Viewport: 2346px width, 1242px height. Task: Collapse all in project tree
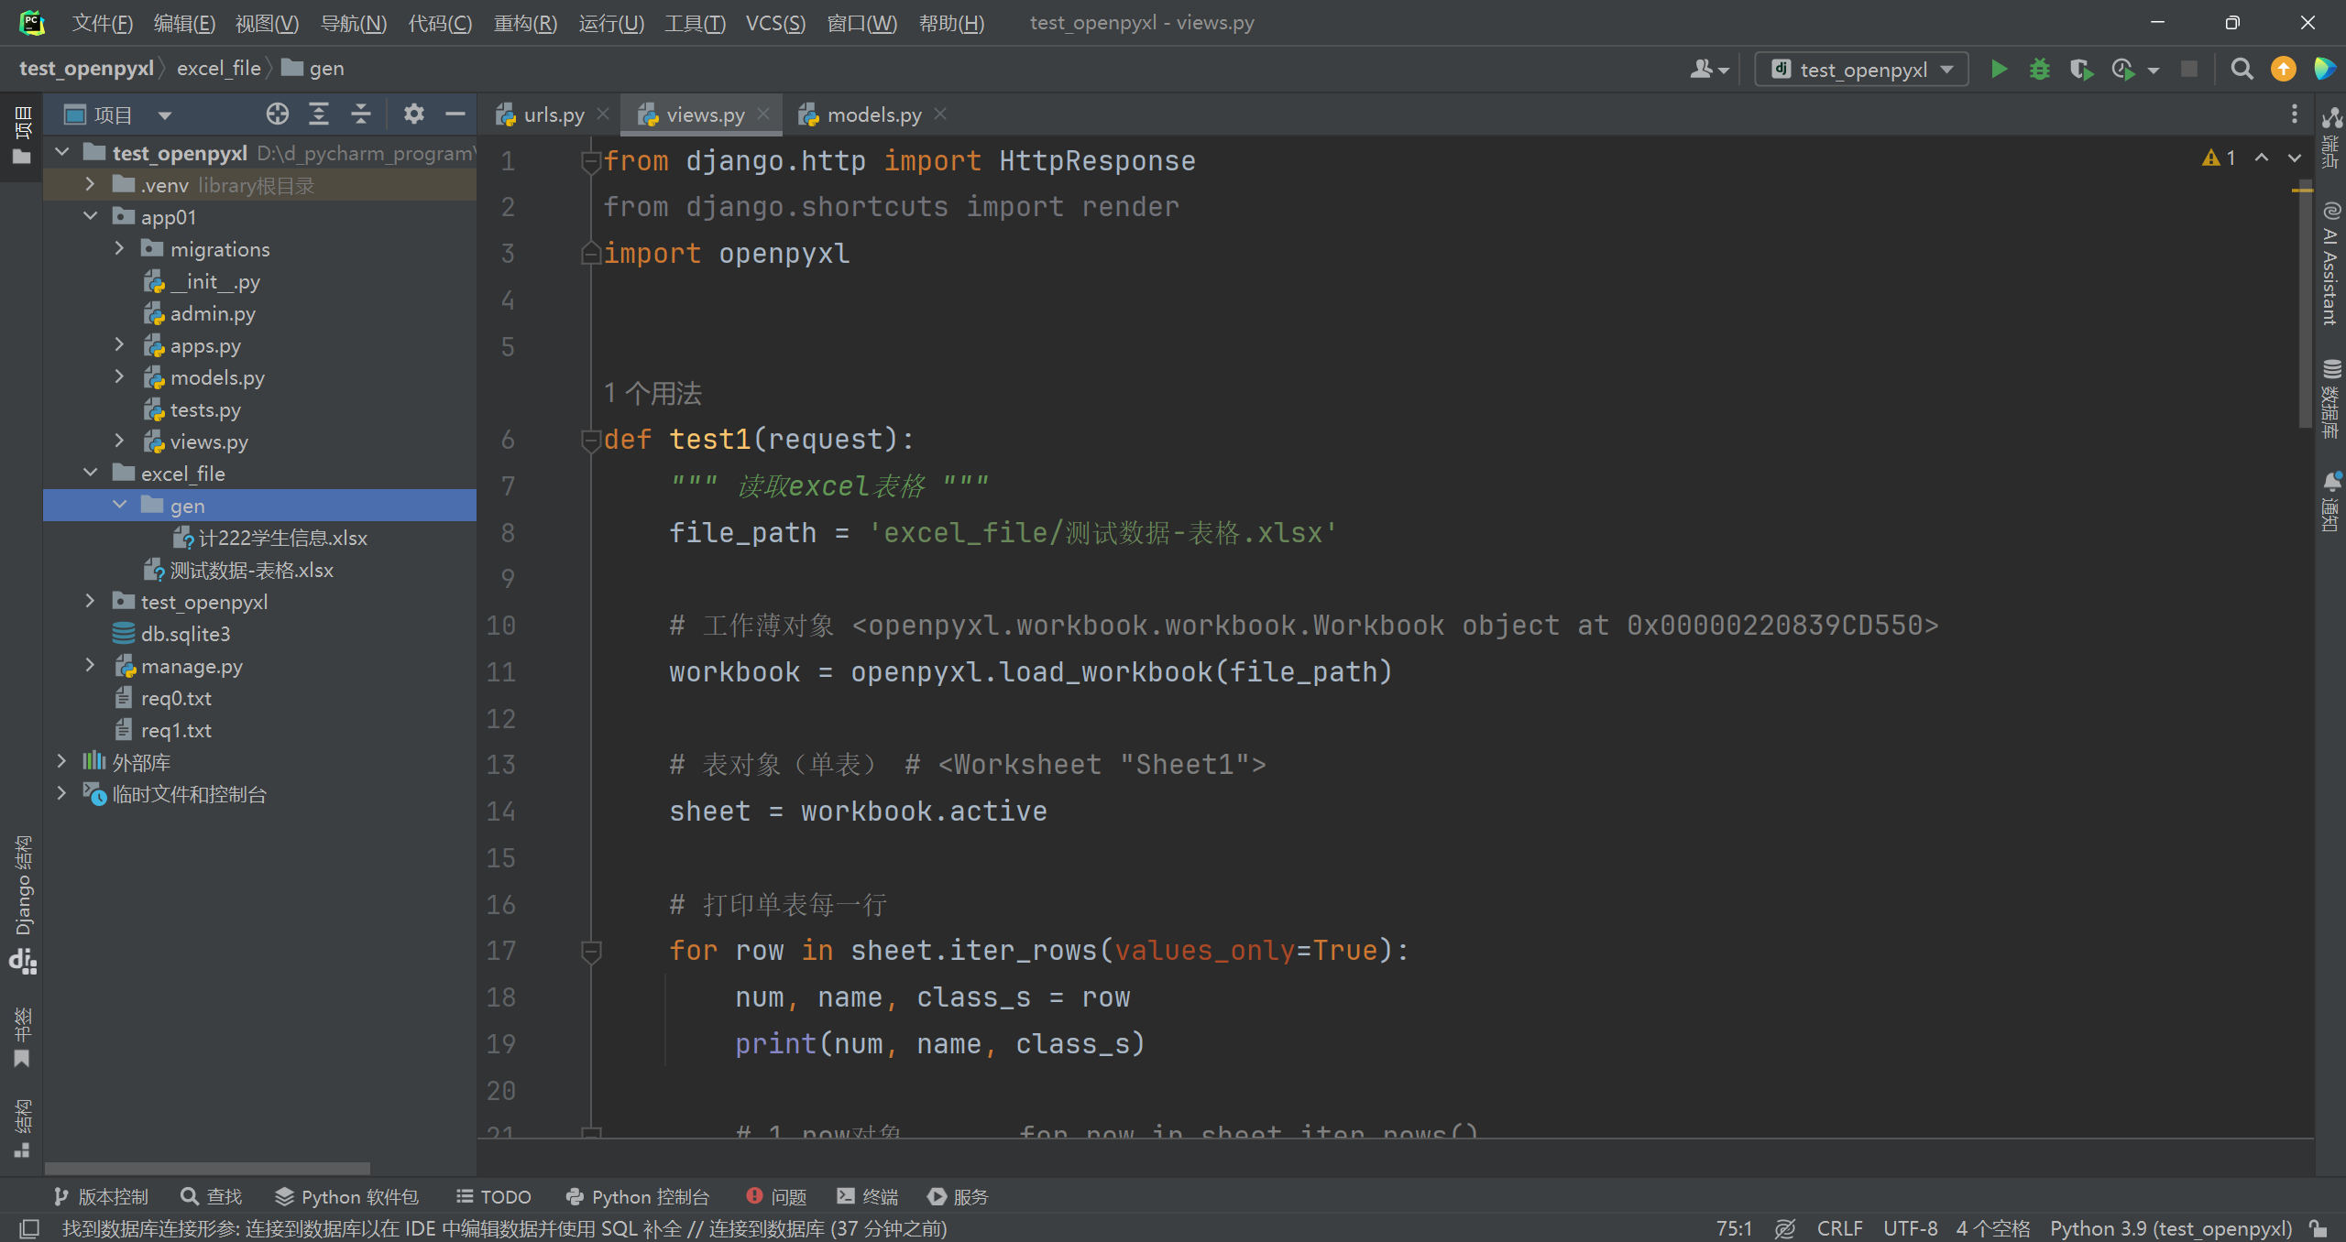pos(360,114)
